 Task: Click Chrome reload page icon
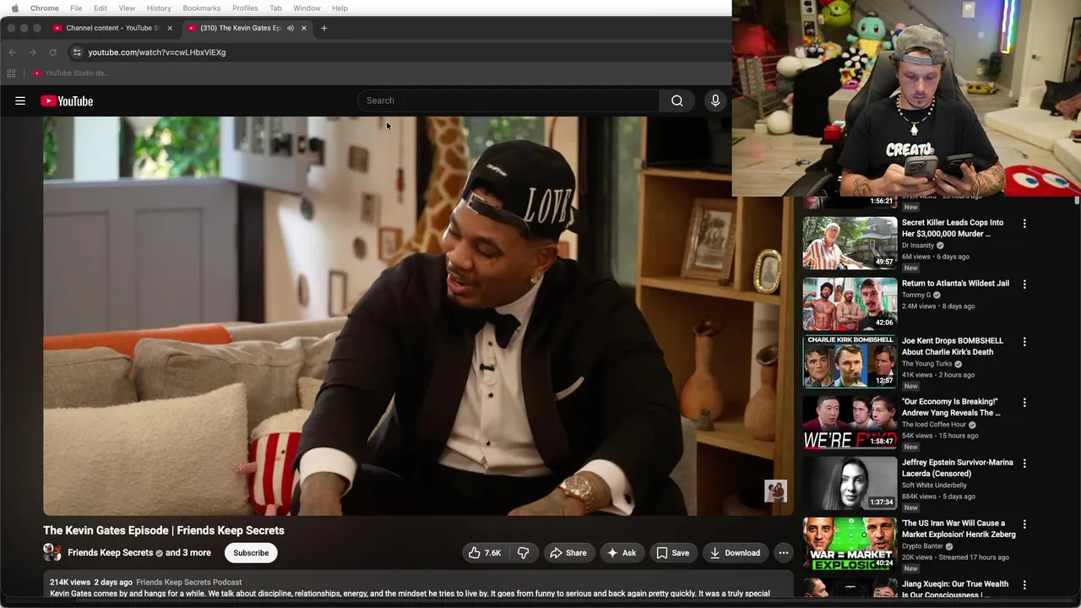point(52,52)
